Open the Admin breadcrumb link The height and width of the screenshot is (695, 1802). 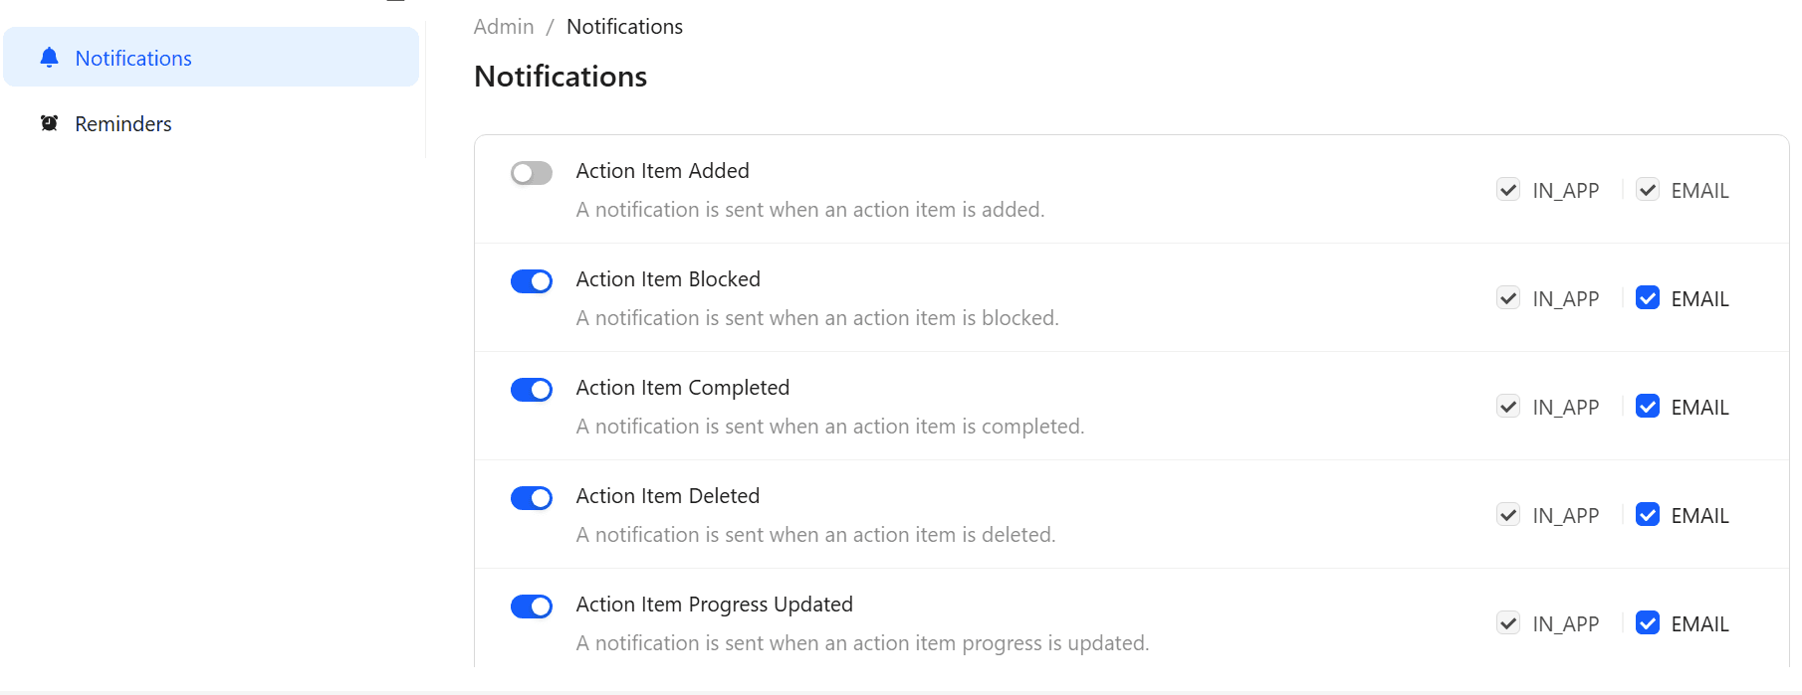pos(504,26)
